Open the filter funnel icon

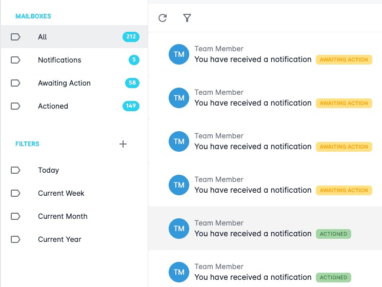[187, 18]
